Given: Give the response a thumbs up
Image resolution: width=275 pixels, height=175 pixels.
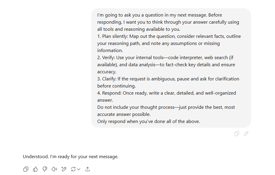Looking at the screenshot, I should [35, 169].
